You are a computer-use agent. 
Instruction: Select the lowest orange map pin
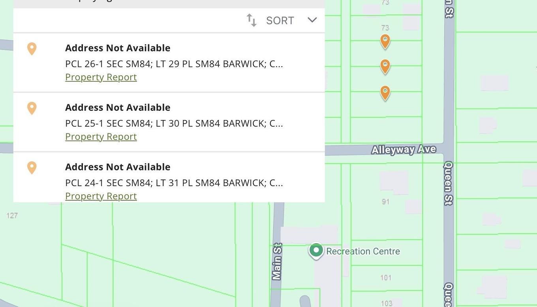(385, 92)
